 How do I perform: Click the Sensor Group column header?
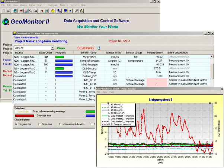coord(134,53)
